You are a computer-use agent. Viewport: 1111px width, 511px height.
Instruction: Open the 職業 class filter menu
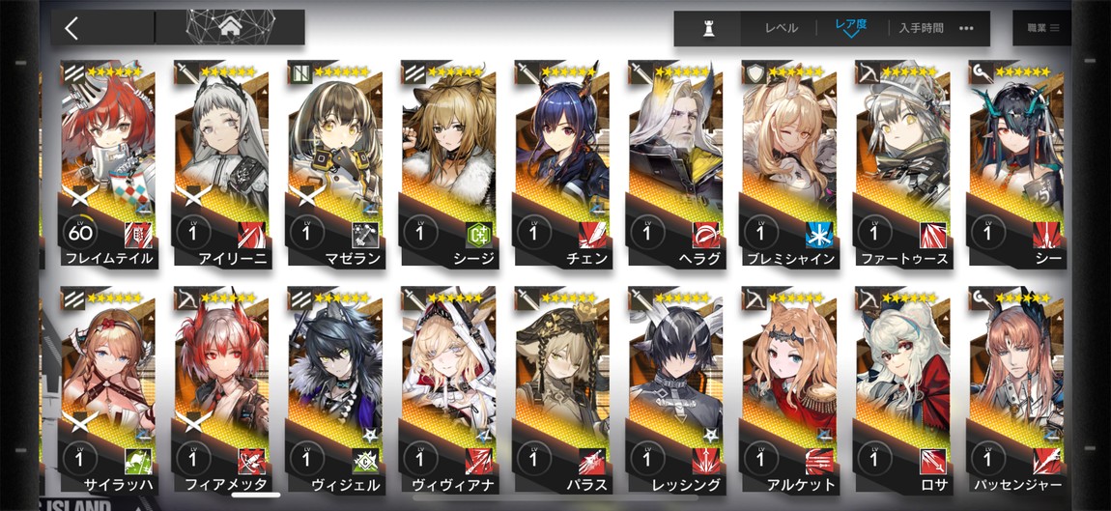pyautogui.click(x=1042, y=28)
